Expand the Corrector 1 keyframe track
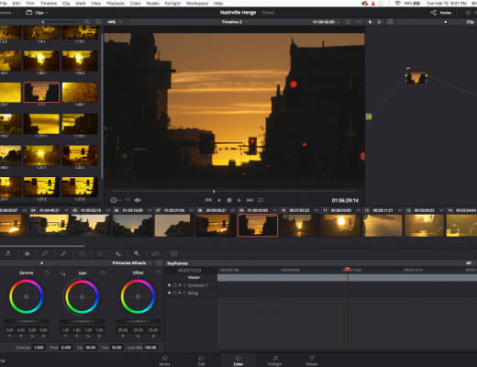477x367 pixels. (184, 285)
